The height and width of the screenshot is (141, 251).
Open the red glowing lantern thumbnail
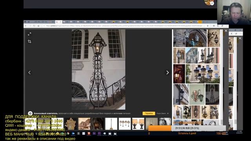pos(179,74)
